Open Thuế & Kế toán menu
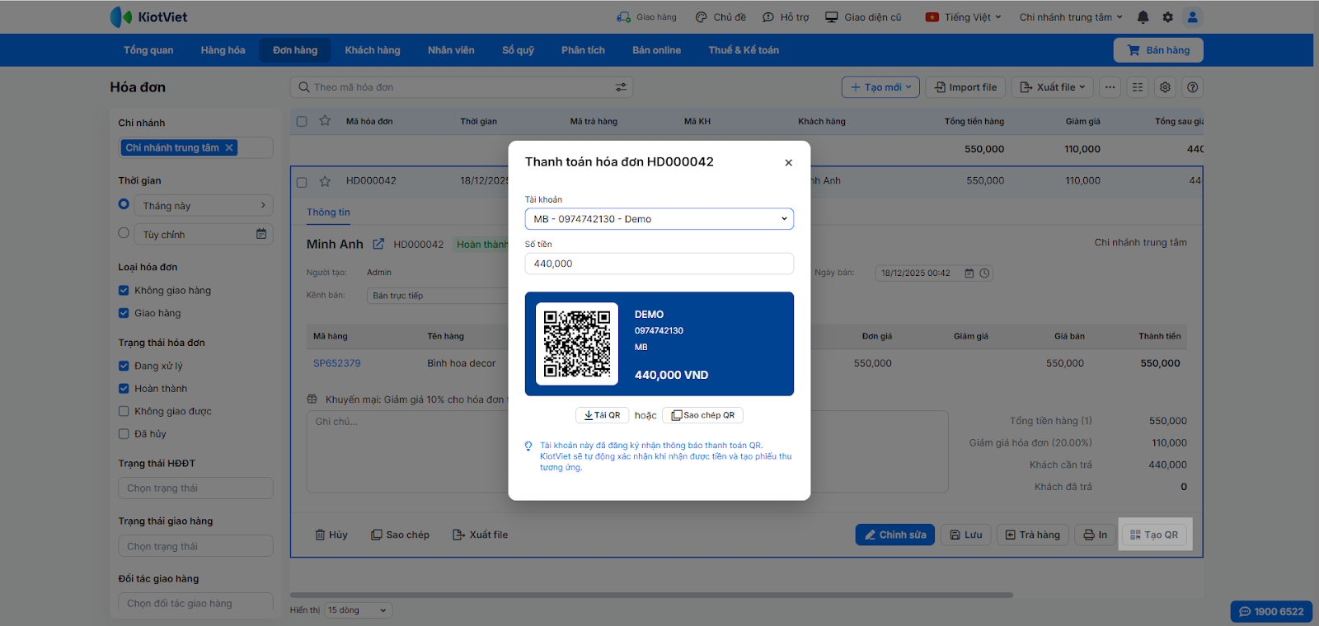The height and width of the screenshot is (626, 1319). 744,50
